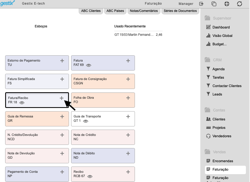Click the Esboços heading
This screenshot has height=182, width=250.
(x=41, y=26)
